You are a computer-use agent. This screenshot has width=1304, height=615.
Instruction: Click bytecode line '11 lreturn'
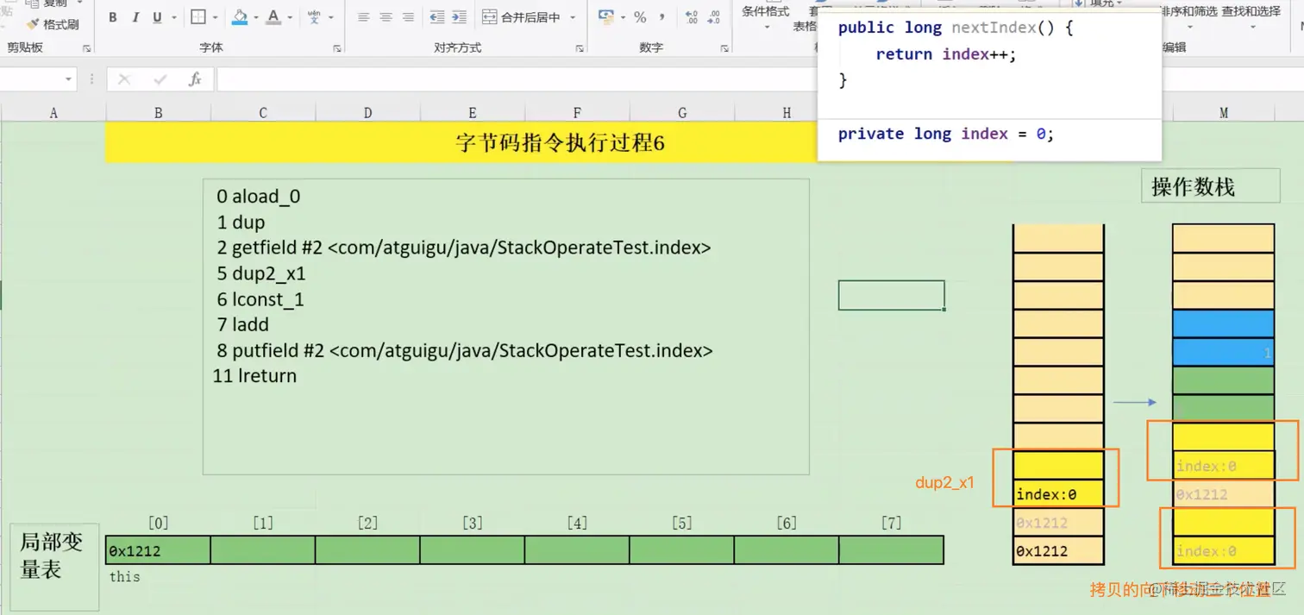click(254, 376)
